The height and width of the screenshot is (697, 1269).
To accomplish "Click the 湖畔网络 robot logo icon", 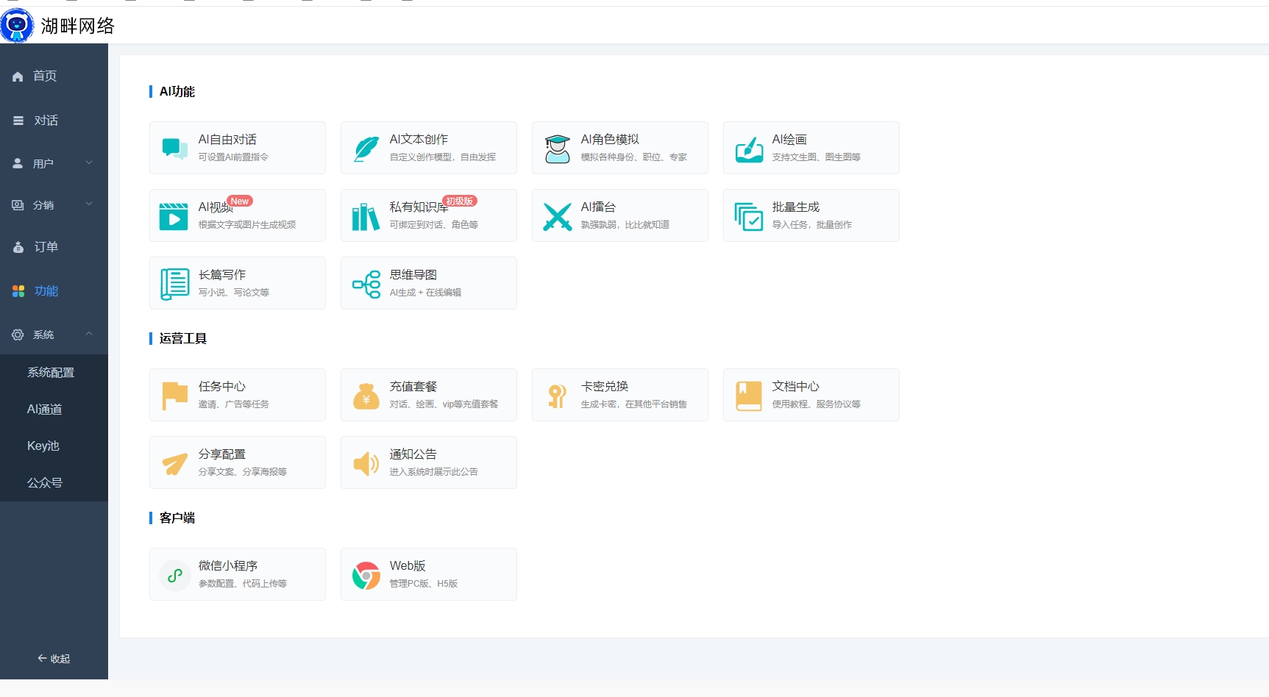I will coord(17,26).
